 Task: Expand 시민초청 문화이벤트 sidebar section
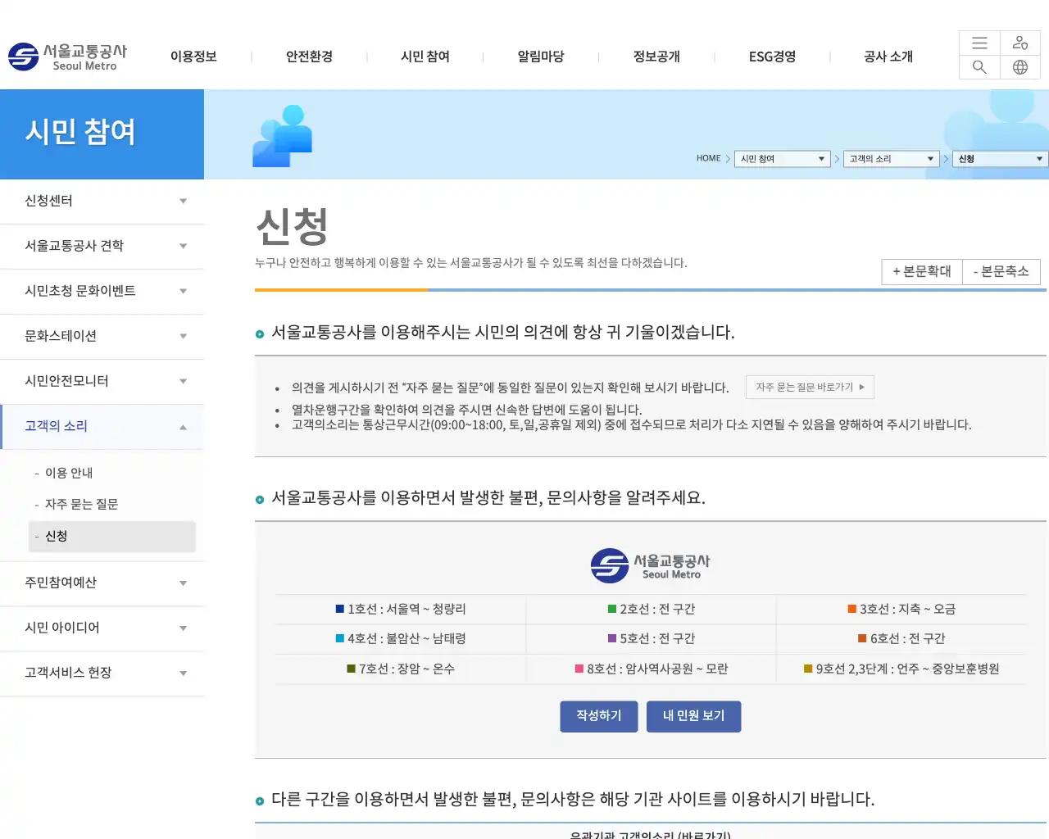[x=102, y=291]
